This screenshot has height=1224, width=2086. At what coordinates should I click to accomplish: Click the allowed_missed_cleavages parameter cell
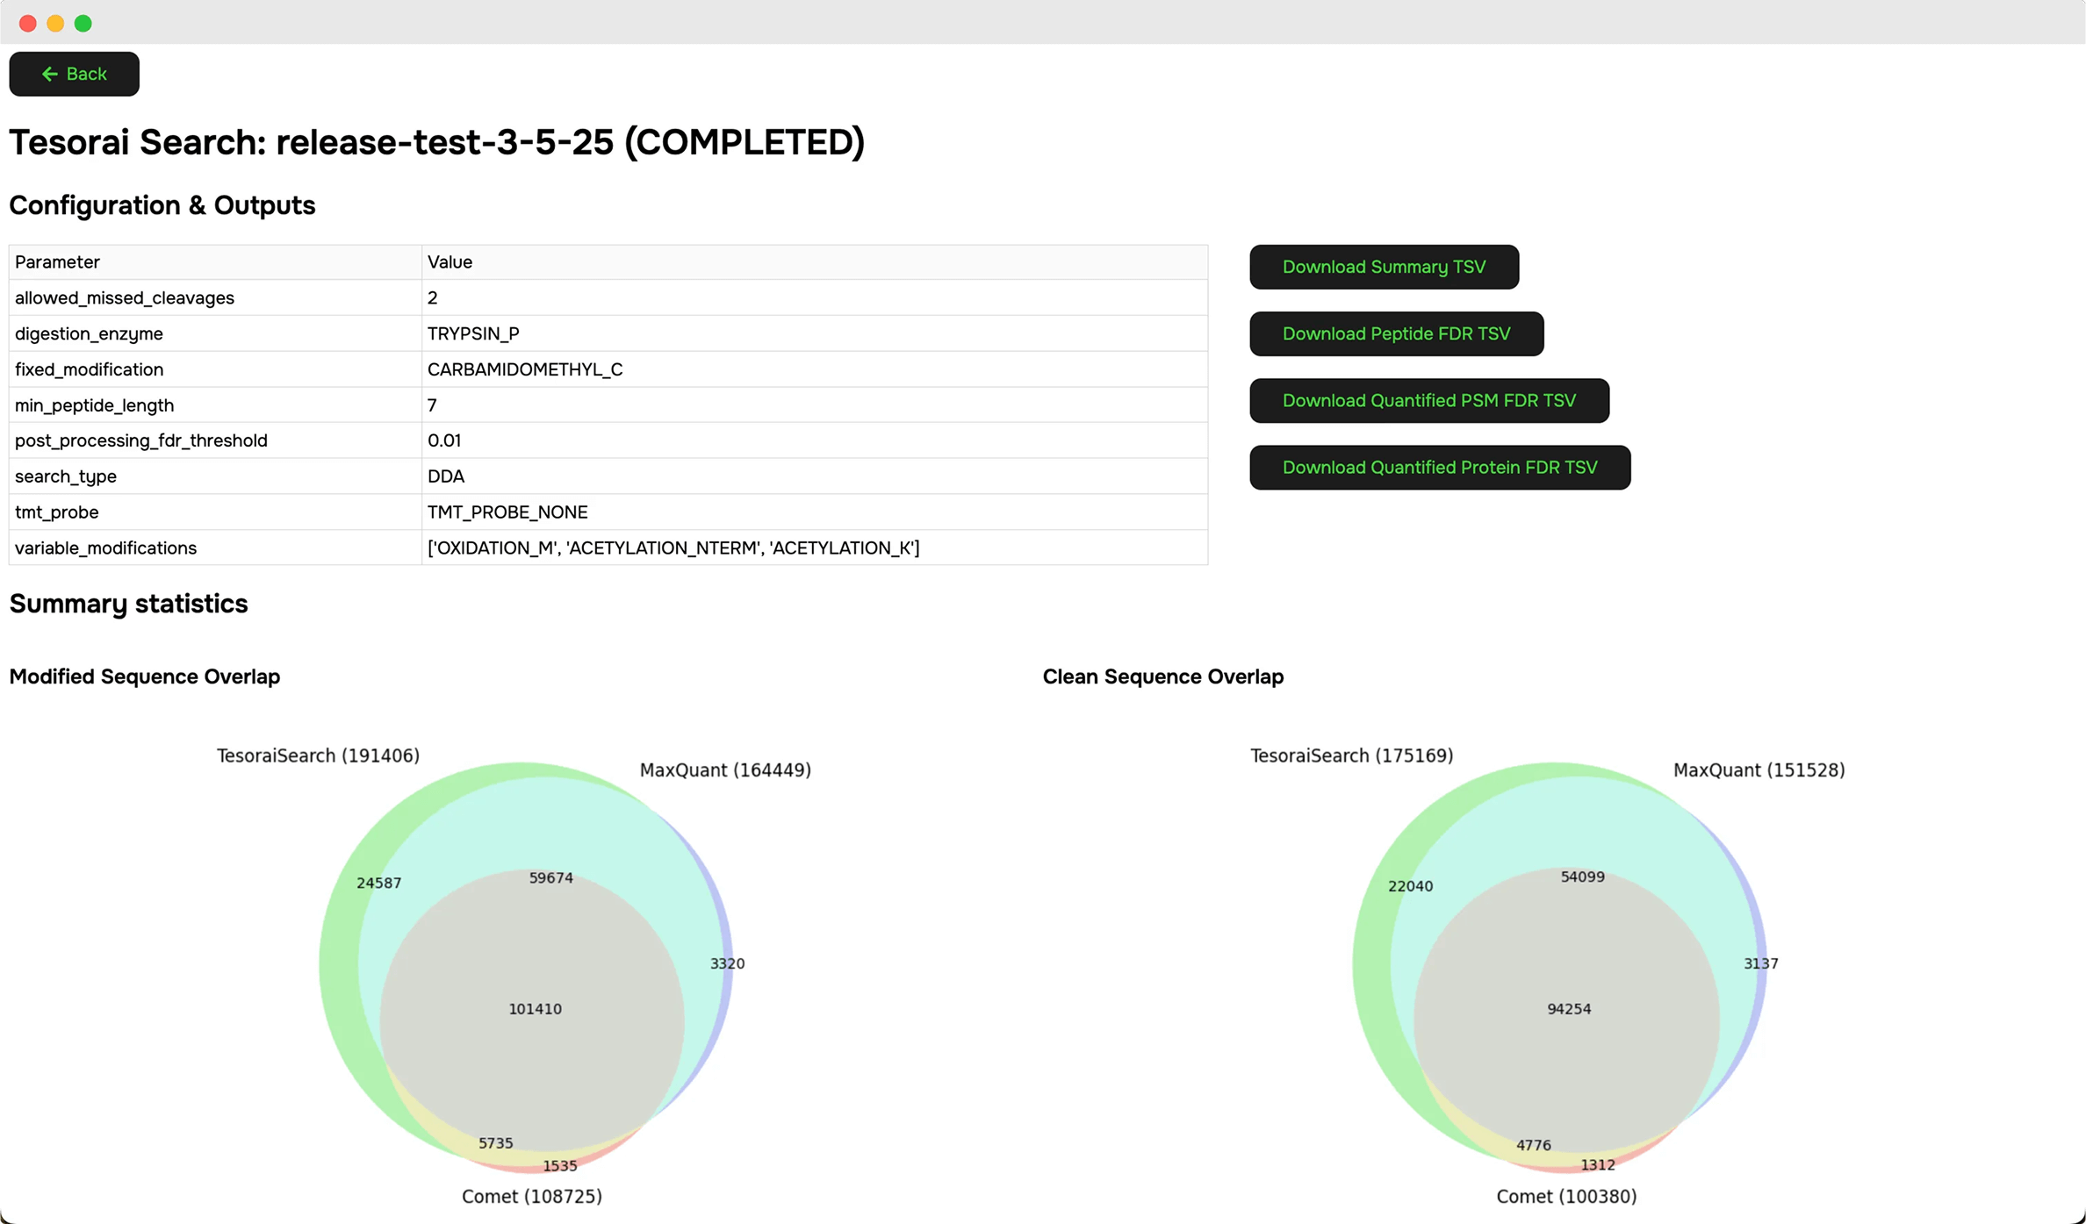[215, 298]
